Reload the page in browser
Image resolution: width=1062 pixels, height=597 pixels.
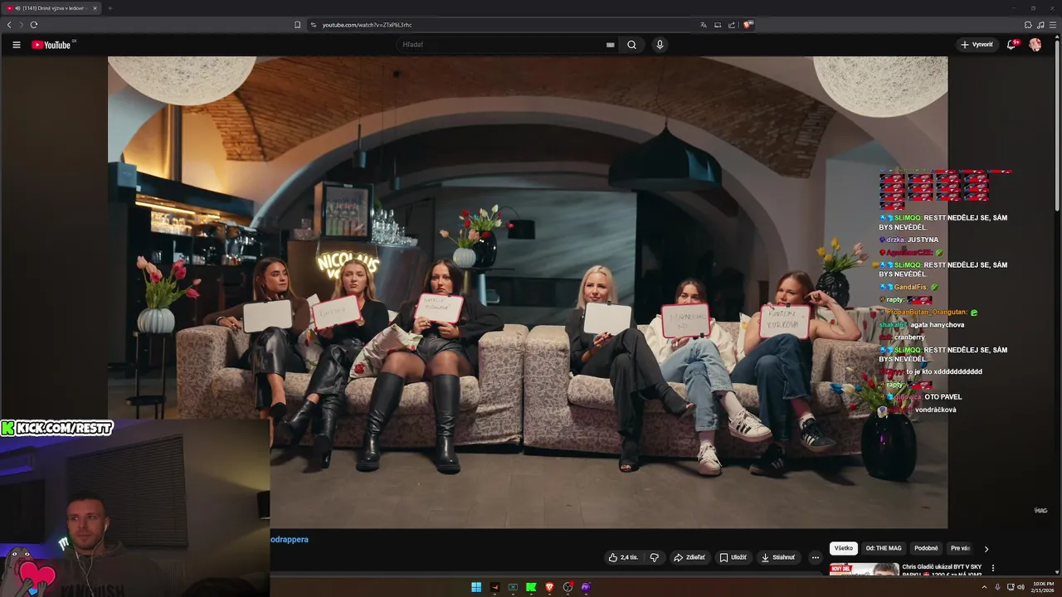coord(34,25)
